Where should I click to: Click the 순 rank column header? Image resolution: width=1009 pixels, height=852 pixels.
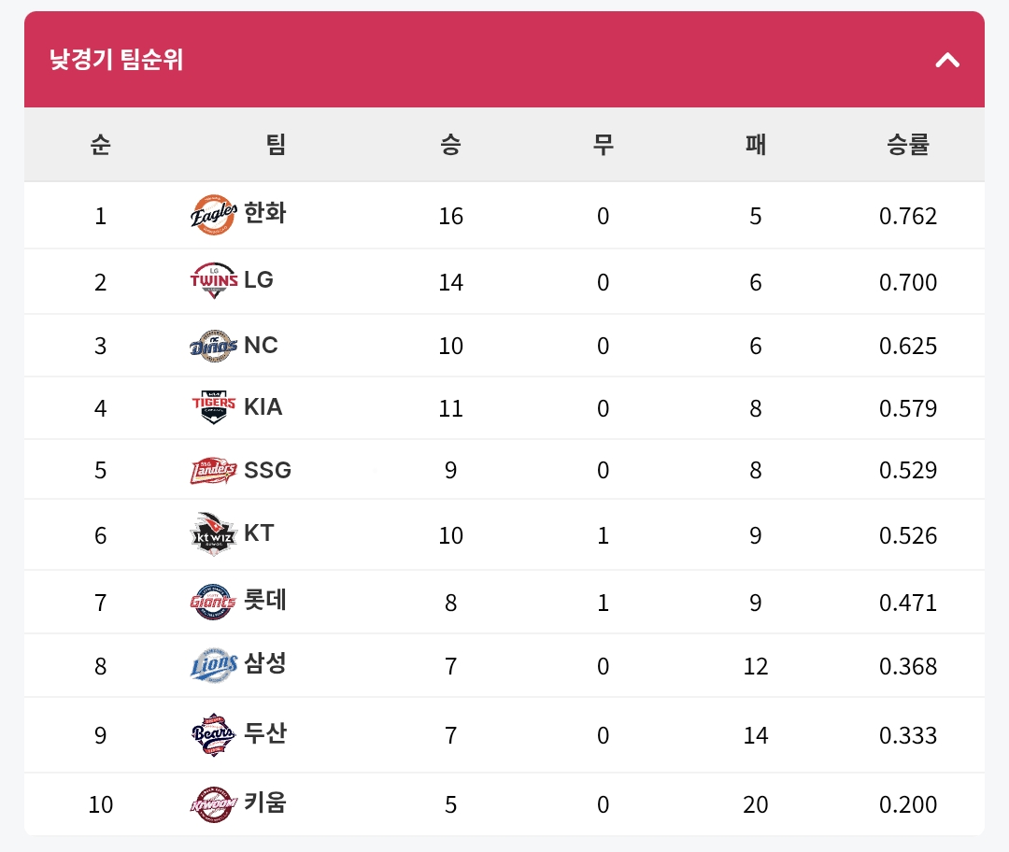(x=100, y=145)
